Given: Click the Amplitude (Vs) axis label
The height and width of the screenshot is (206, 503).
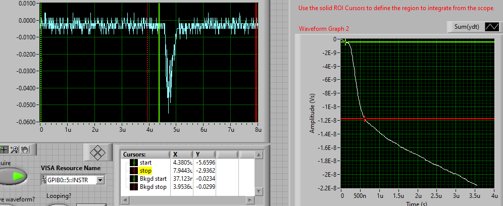Looking at the screenshot, I should [312, 114].
